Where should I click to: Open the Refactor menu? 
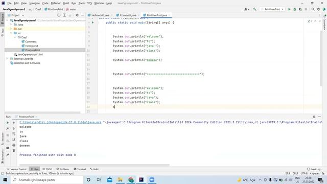point(56,3)
